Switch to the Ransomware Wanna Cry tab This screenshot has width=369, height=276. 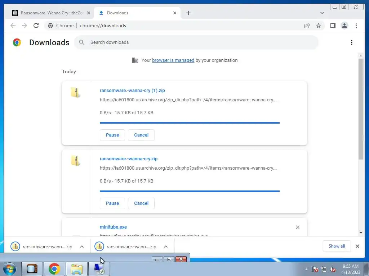click(x=51, y=13)
